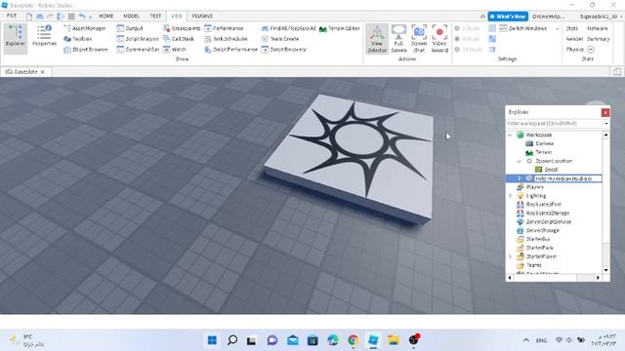Screen dimensions: 625x351
Task: Expand the renamed part tree node
Action: [519, 178]
